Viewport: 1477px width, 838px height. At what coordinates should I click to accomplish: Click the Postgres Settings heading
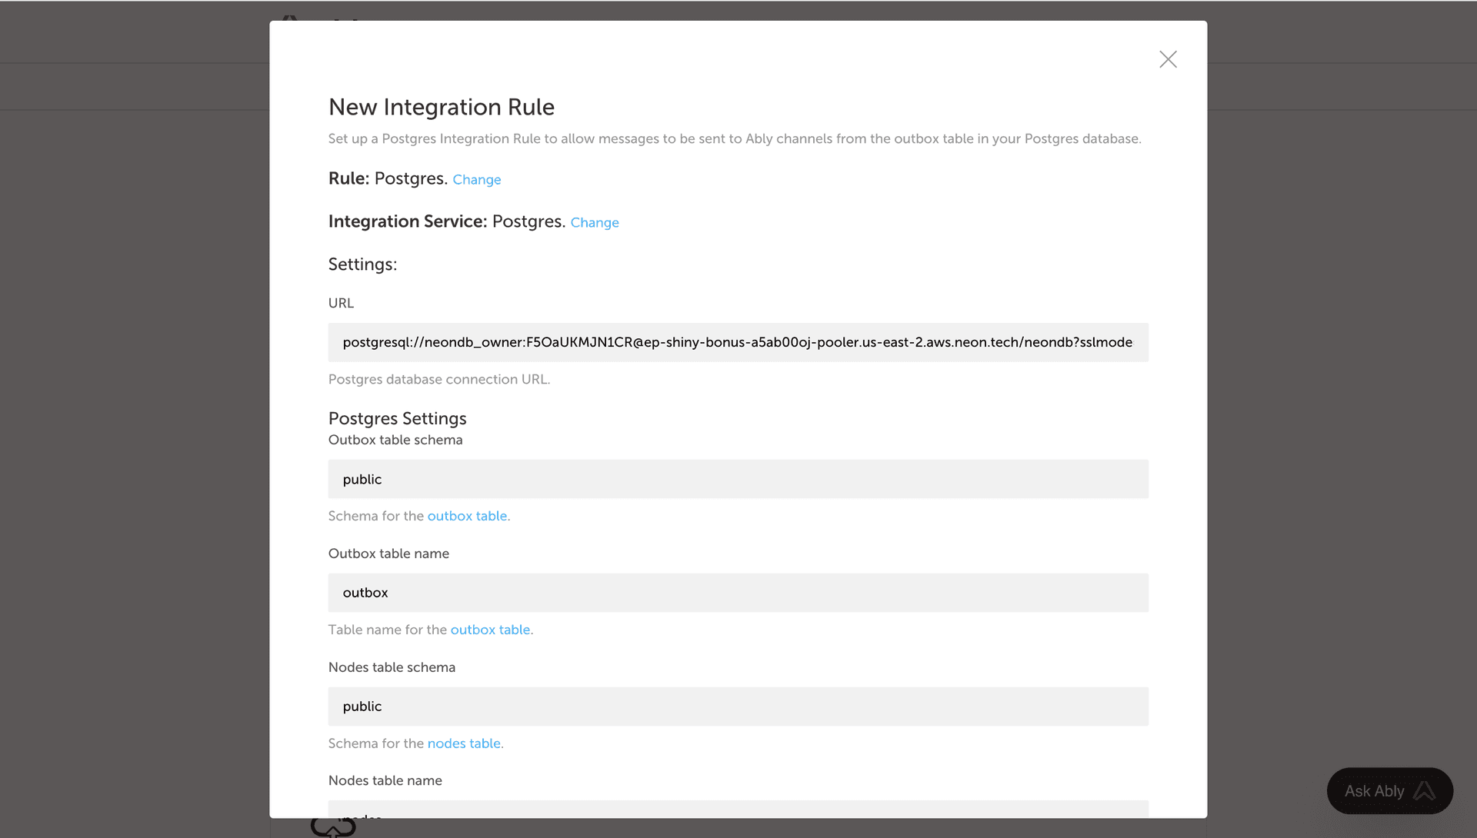(397, 418)
